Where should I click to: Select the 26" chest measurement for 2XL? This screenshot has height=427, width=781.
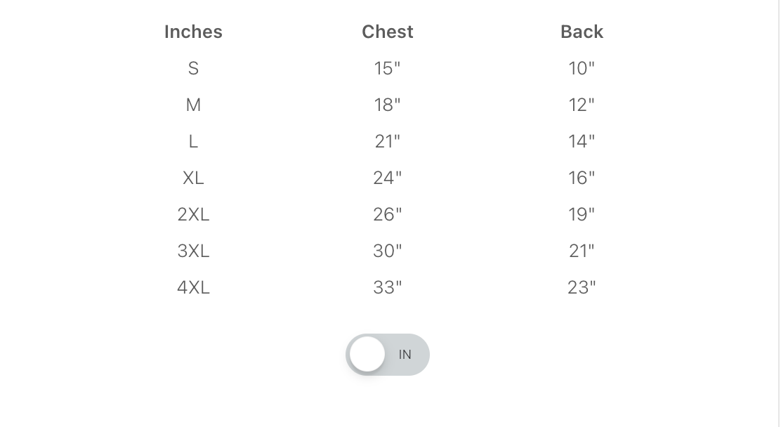click(x=388, y=214)
